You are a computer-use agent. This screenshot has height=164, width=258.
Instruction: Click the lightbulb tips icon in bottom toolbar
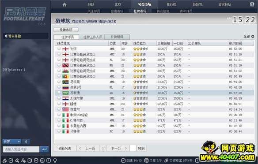click(55, 160)
